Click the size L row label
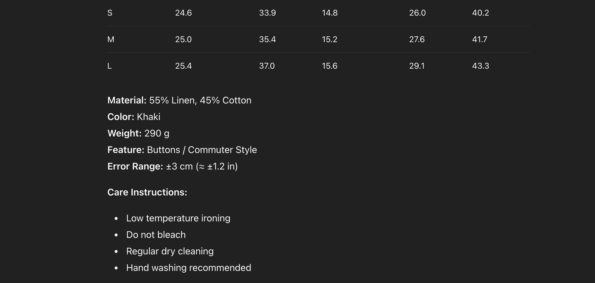 [x=109, y=66]
